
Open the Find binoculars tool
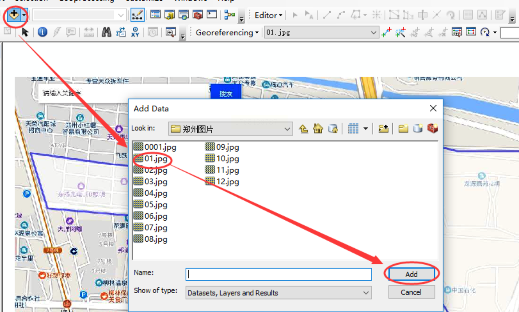click(x=106, y=32)
